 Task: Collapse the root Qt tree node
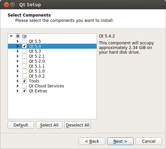pyautogui.click(x=11, y=36)
